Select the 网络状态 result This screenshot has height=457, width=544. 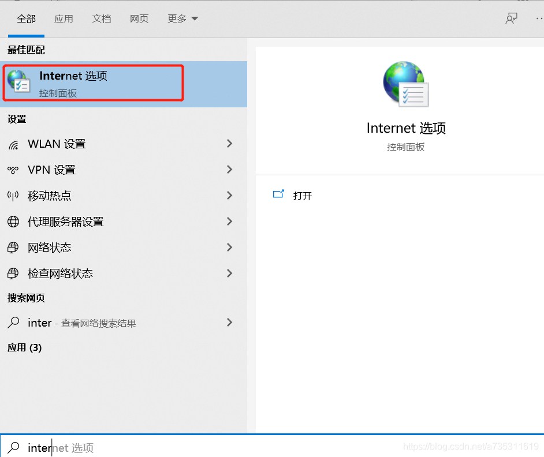(124, 248)
